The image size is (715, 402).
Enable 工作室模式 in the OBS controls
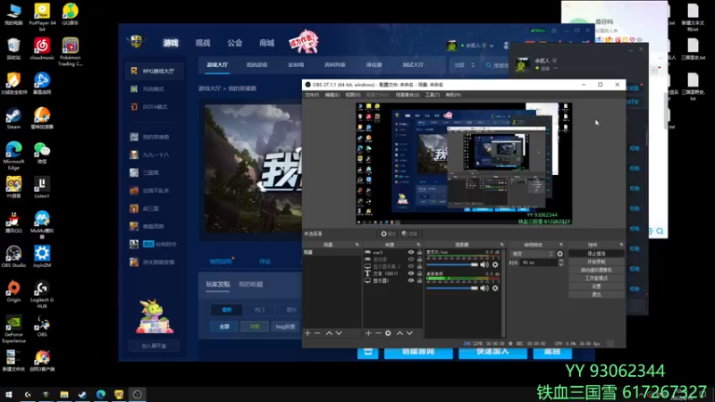596,278
